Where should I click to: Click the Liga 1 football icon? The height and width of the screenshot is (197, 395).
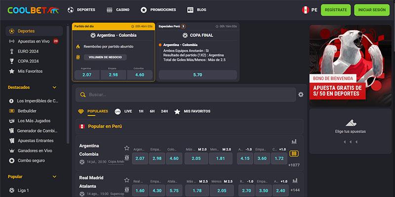11,191
